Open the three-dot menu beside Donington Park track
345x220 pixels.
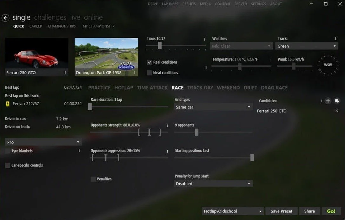click(x=135, y=73)
